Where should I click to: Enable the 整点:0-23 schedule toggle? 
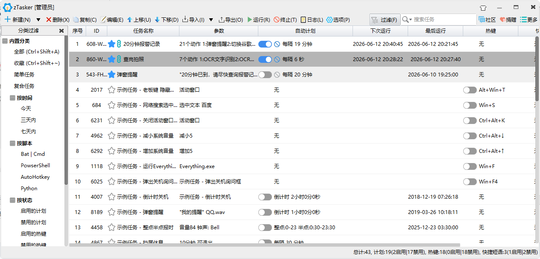(265, 228)
